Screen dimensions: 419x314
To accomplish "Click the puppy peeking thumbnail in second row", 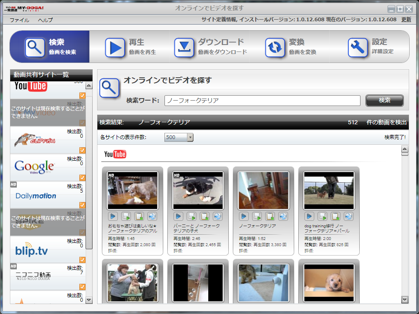I will tap(329, 283).
